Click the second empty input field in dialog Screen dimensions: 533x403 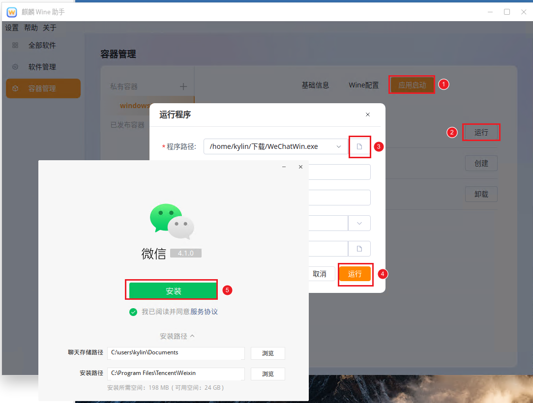tap(339, 172)
